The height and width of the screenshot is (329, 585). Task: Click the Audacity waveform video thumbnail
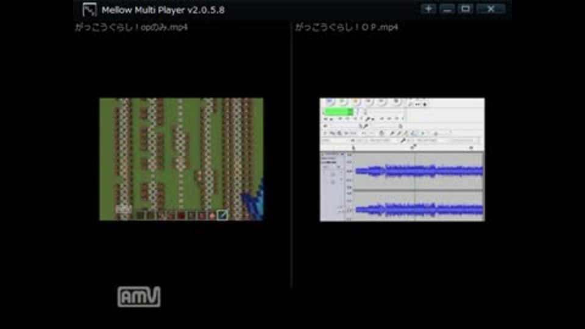pyautogui.click(x=402, y=160)
